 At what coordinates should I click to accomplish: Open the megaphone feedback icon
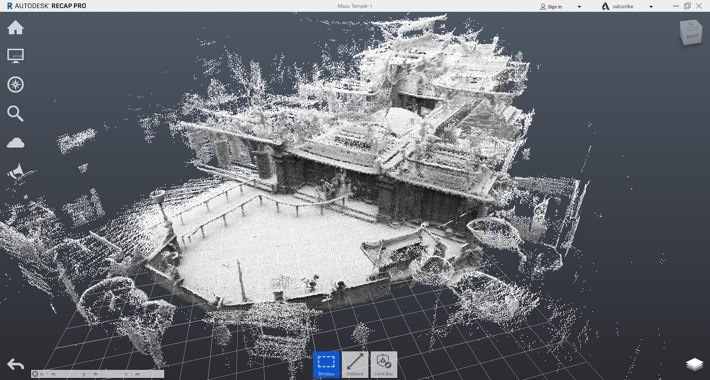(x=16, y=171)
